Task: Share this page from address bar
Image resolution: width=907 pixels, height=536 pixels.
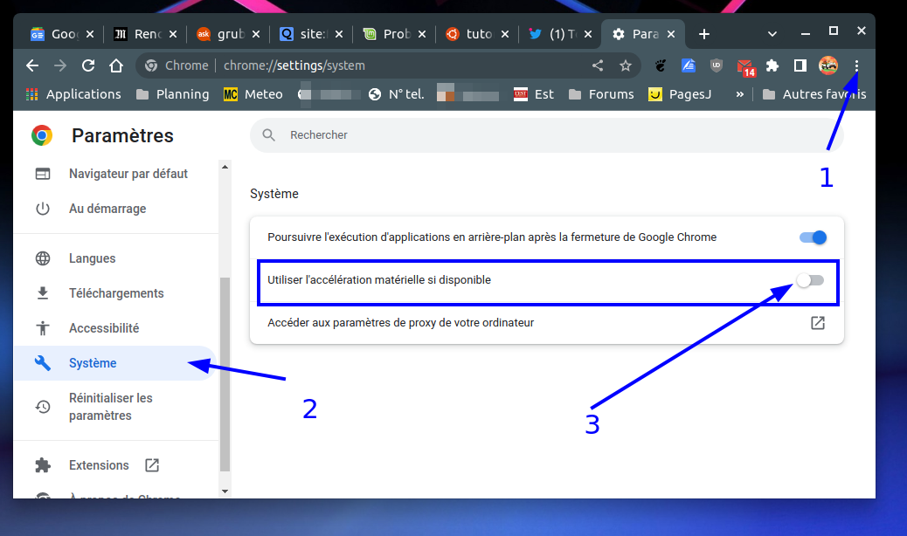Action: (598, 65)
